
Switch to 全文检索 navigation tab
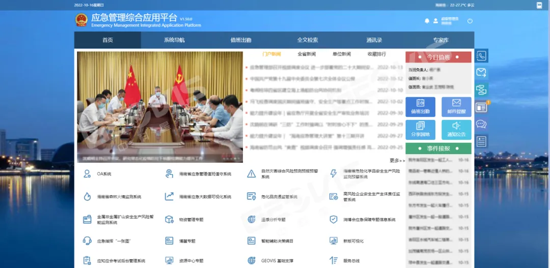click(x=308, y=40)
